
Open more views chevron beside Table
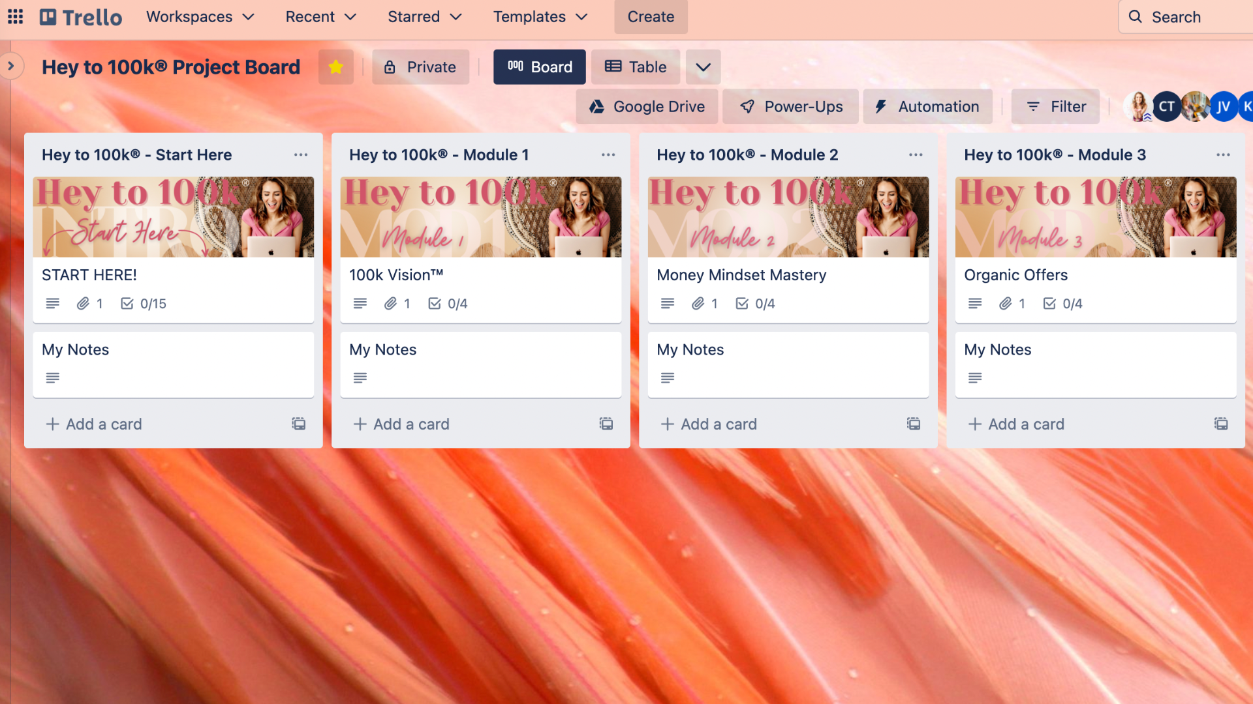703,67
